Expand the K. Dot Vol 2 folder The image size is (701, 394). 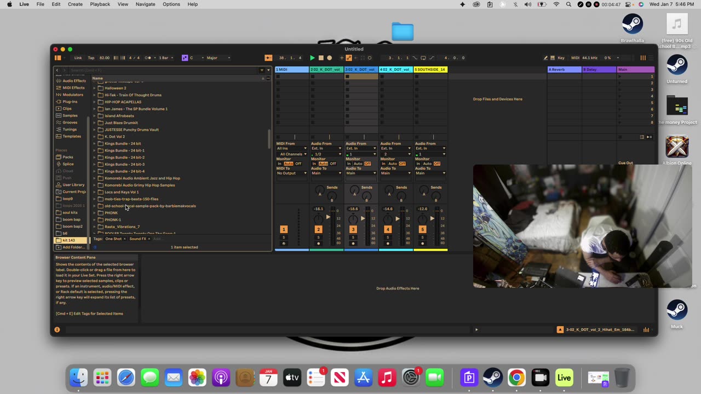(94, 136)
